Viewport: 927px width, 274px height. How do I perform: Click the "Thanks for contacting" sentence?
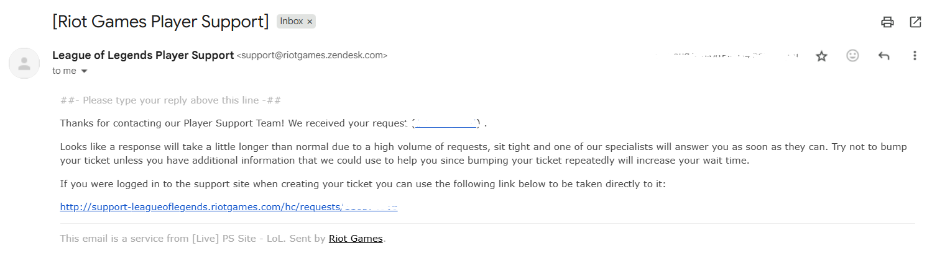tap(230, 123)
